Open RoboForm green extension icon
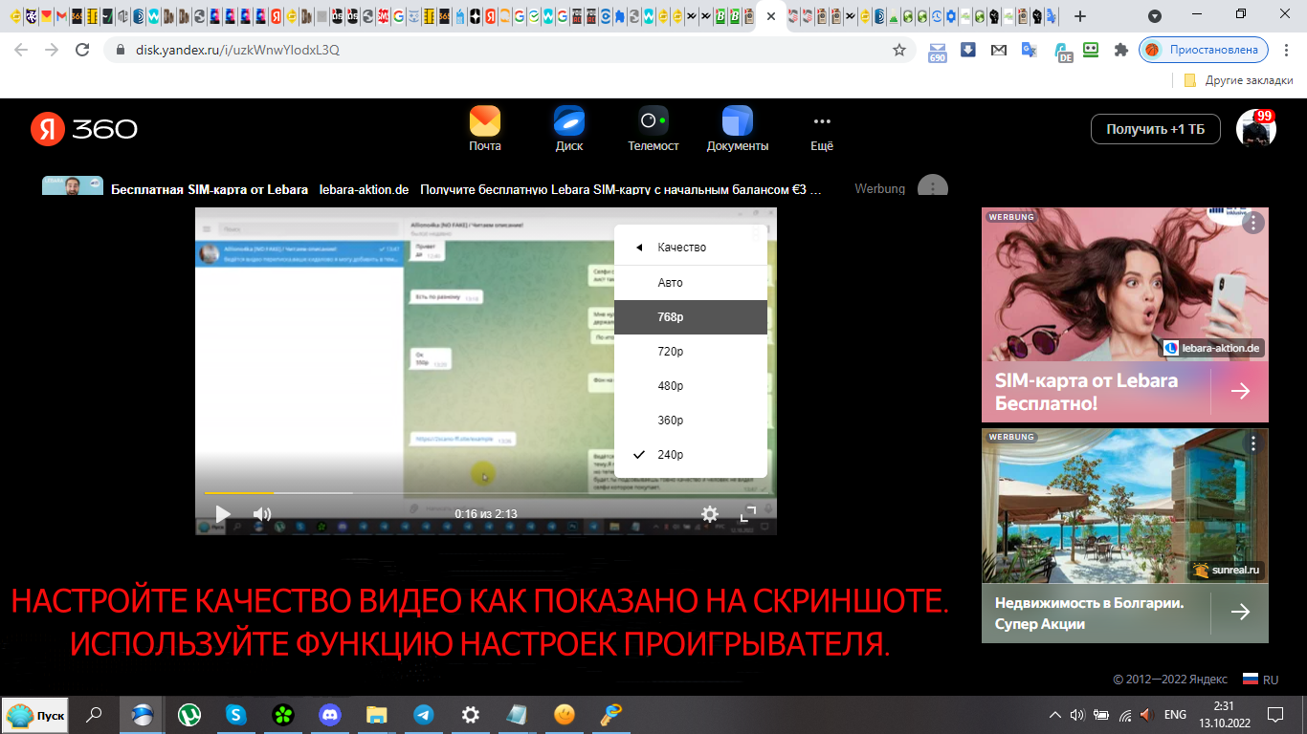1307x734 pixels. (1091, 49)
